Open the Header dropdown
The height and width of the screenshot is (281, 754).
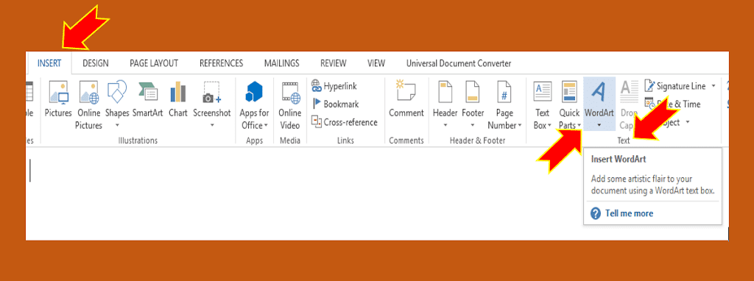[445, 125]
